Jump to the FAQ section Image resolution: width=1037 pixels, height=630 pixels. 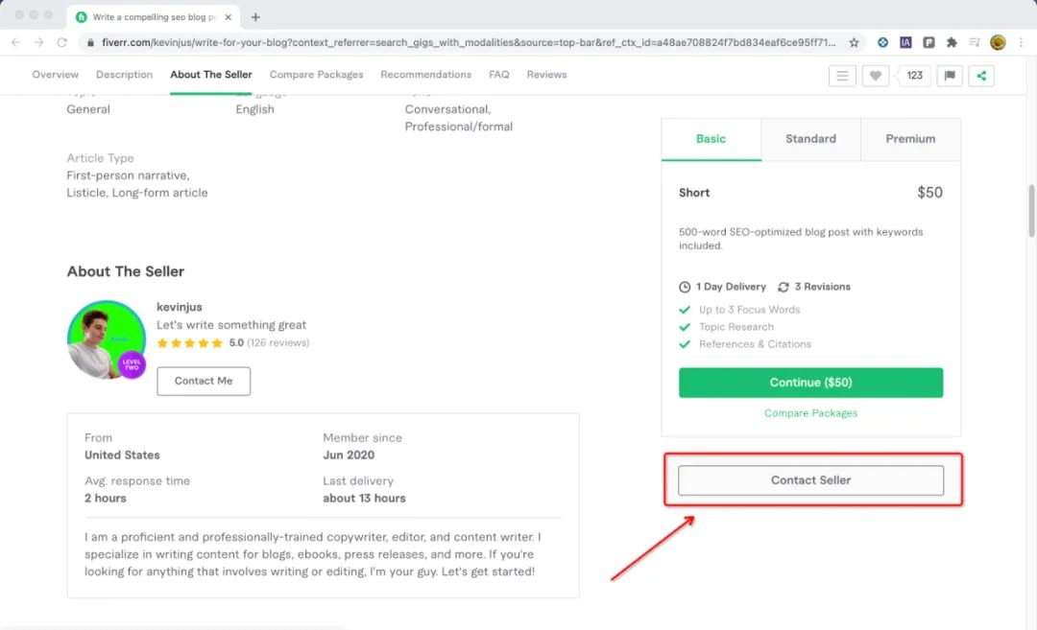click(498, 75)
